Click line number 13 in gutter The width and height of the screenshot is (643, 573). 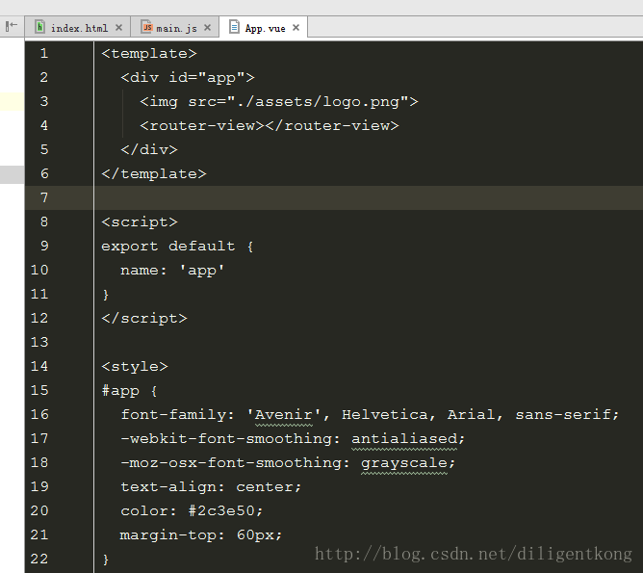39,342
